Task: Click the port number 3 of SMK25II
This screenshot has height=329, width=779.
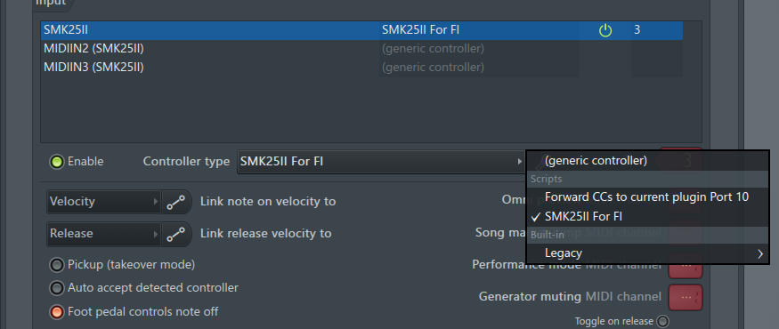Action: (x=637, y=30)
